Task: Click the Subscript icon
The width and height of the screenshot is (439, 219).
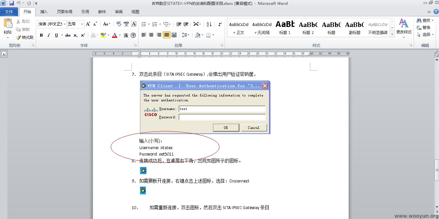Action: click(75, 35)
